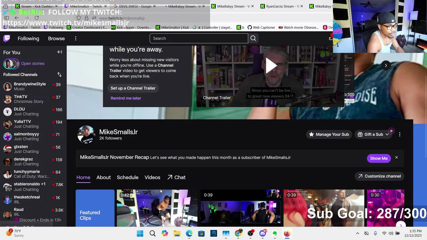Open Evernote elephant icon in taskbar
Viewport: 427px width, 240px height.
click(275, 234)
